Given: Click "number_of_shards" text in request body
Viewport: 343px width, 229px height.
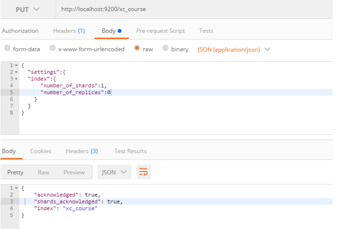Looking at the screenshot, I should point(69,85).
